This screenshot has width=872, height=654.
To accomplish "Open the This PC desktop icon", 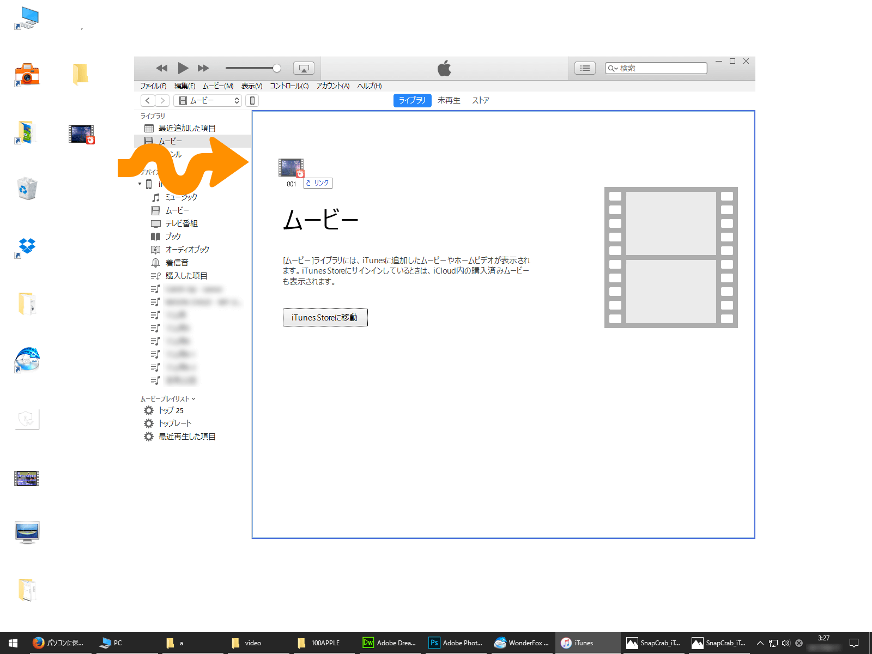I will [27, 17].
